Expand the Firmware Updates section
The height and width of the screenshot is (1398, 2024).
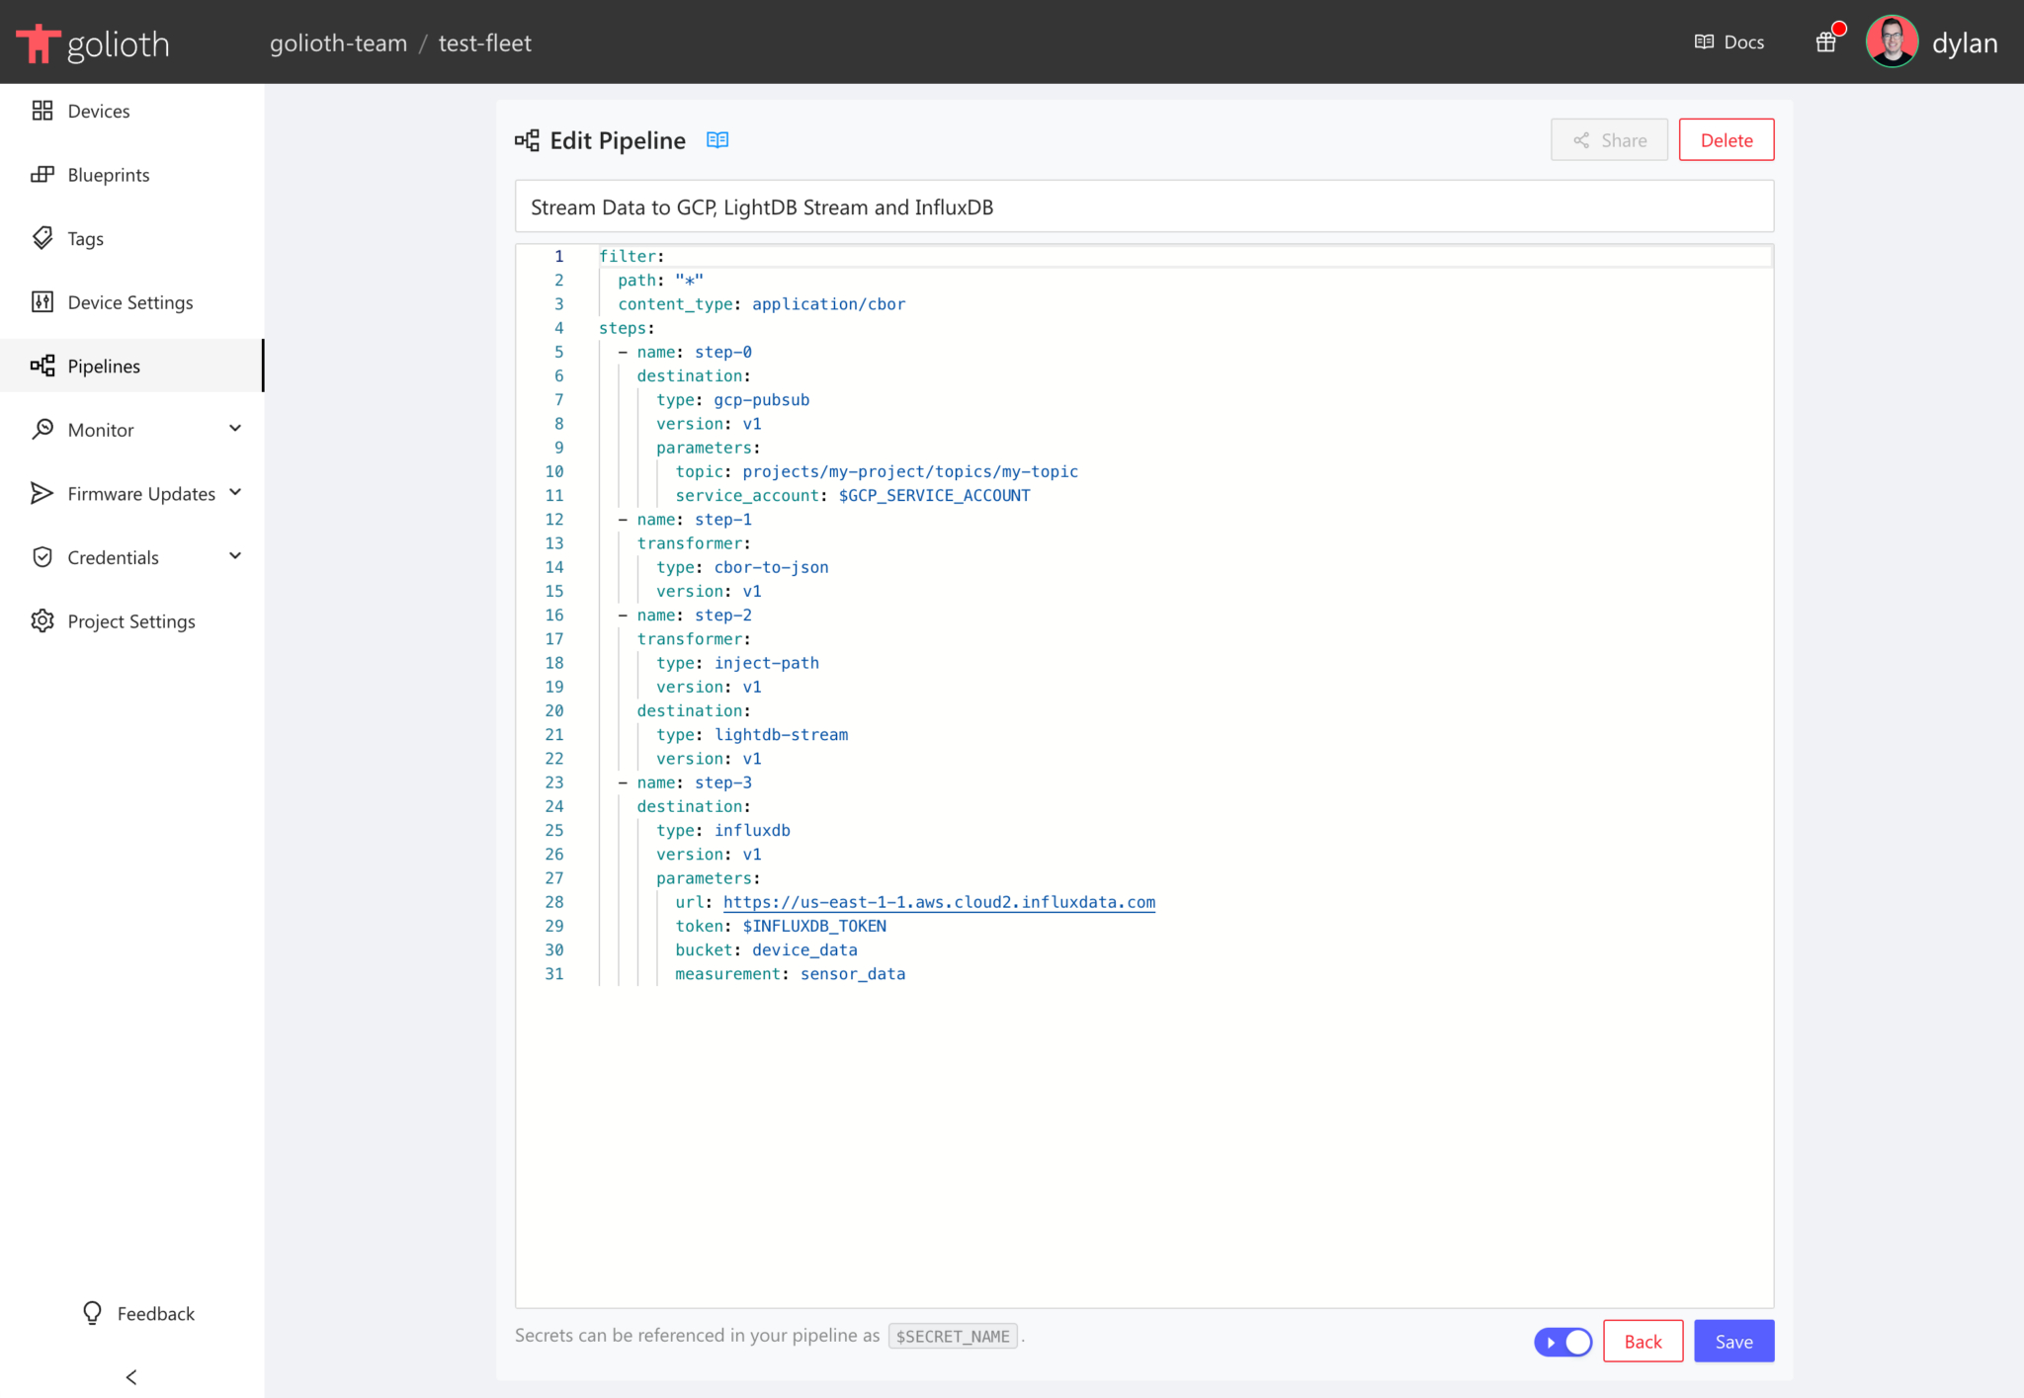235,492
